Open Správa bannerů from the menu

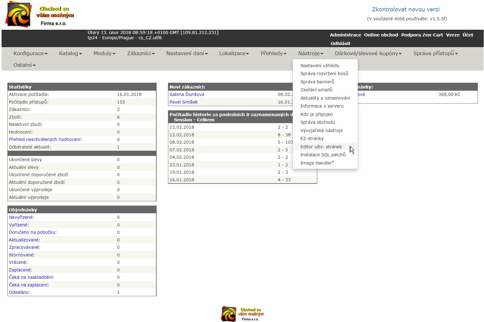click(317, 82)
